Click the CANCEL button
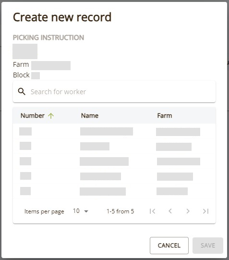Image resolution: width=229 pixels, height=260 pixels. [x=169, y=246]
